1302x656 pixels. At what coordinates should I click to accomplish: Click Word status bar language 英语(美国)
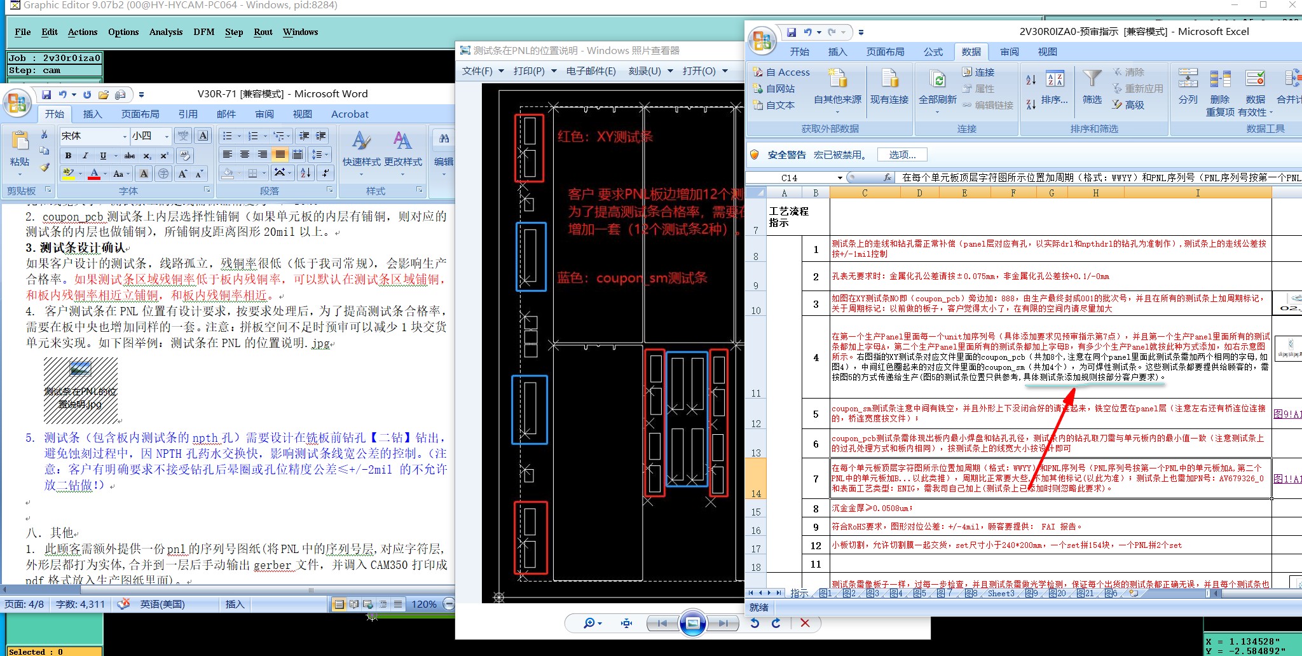point(162,604)
